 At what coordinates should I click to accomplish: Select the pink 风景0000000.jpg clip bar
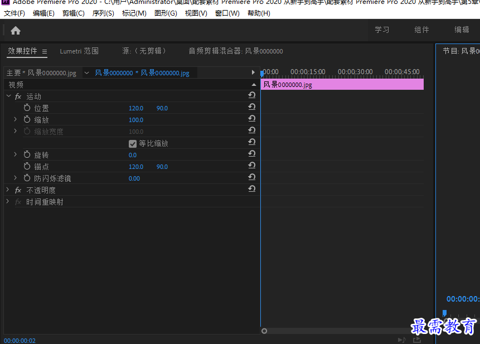pyautogui.click(x=342, y=85)
